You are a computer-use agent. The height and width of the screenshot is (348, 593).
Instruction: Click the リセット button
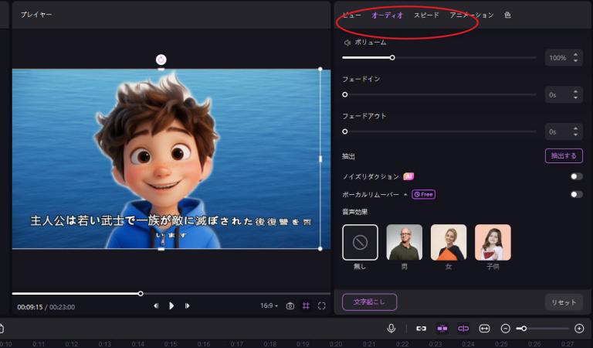564,302
